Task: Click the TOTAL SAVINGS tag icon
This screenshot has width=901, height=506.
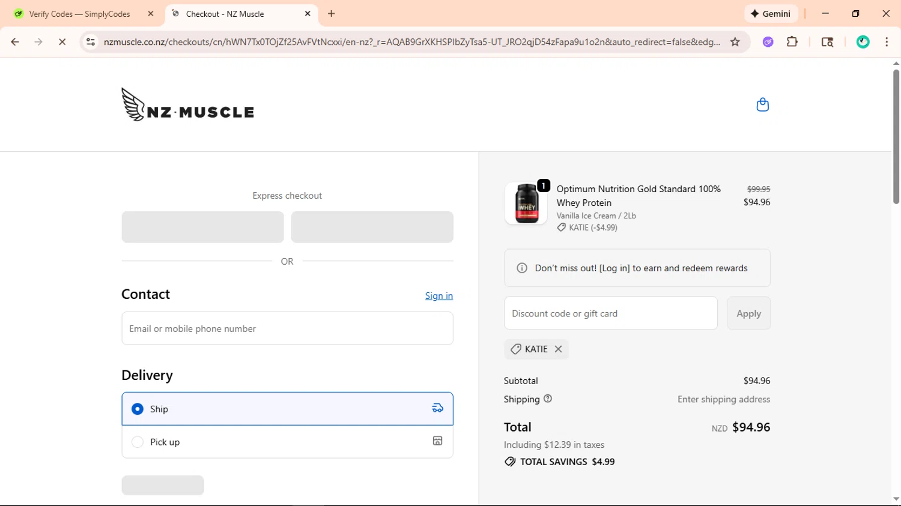Action: [510, 462]
